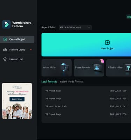Start a New Project
The height and width of the screenshot is (140, 131).
pyautogui.click(x=86, y=45)
